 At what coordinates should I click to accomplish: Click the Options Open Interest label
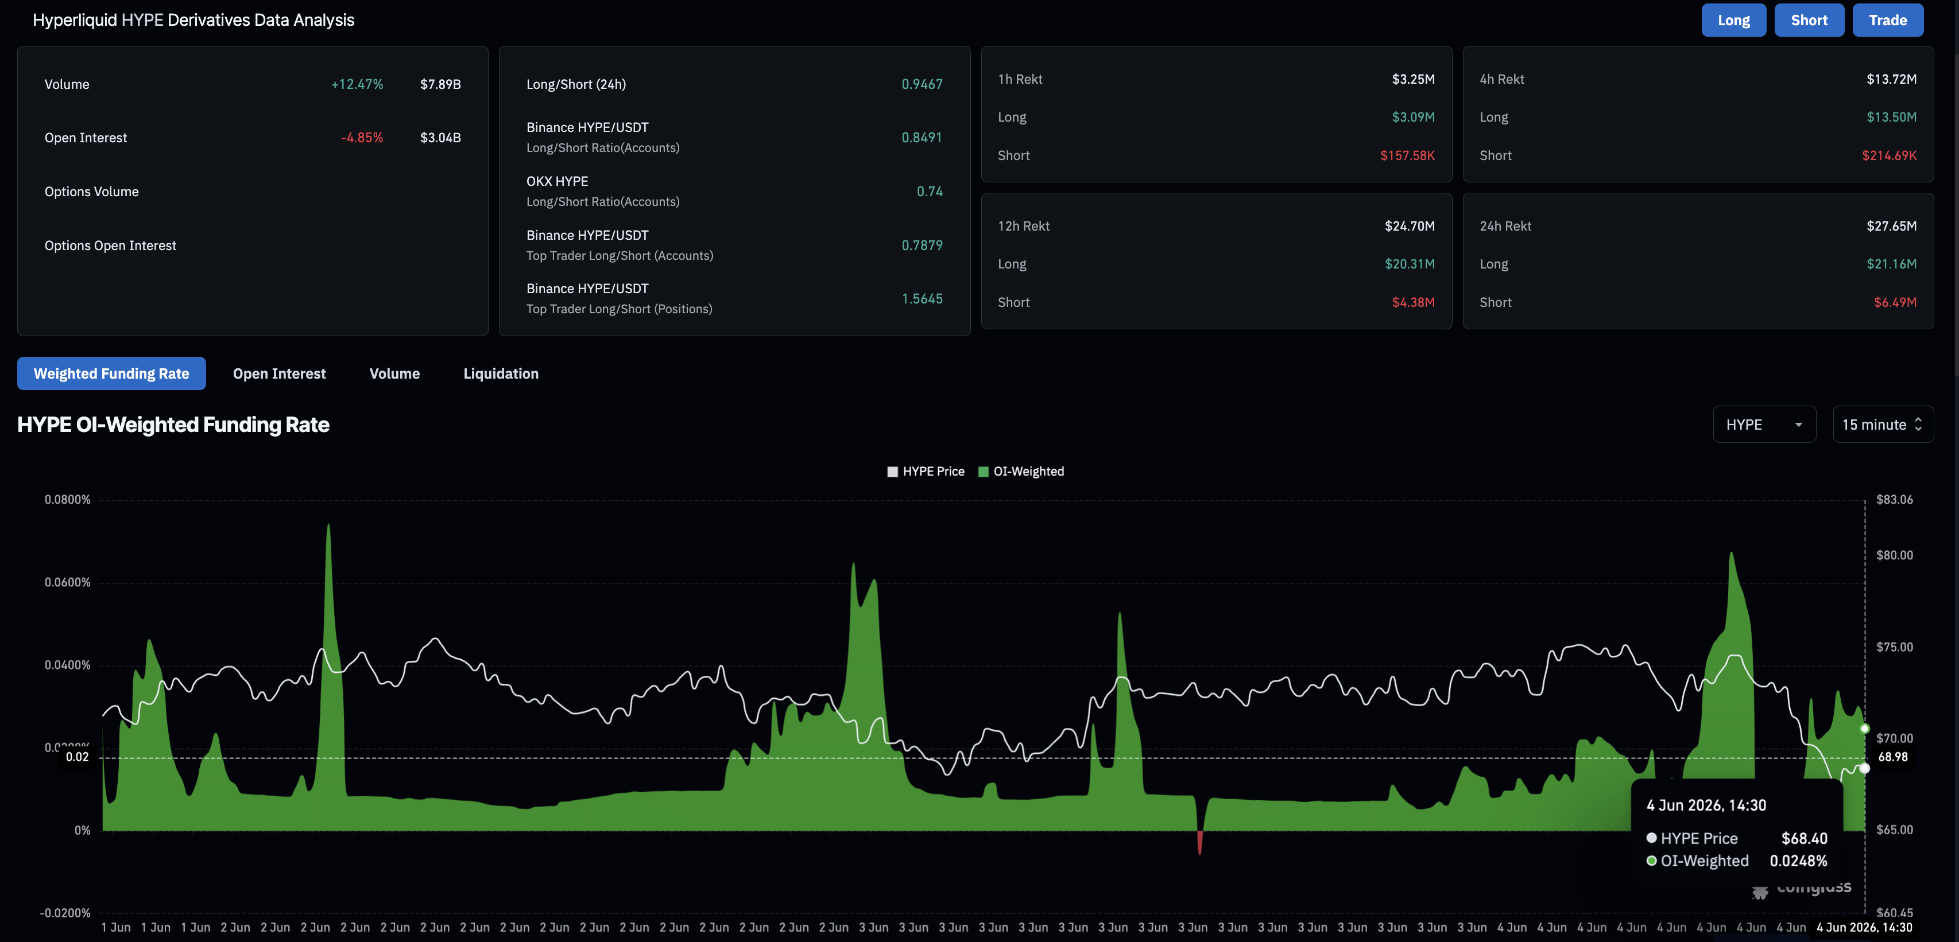pos(110,246)
